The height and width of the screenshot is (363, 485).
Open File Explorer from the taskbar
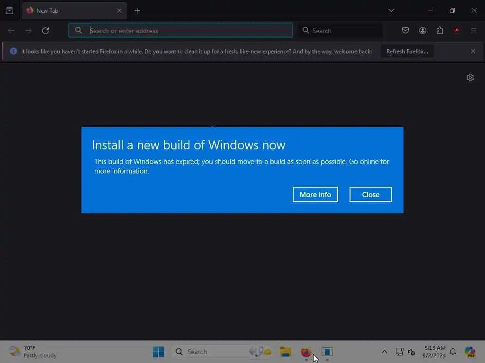pyautogui.click(x=286, y=352)
